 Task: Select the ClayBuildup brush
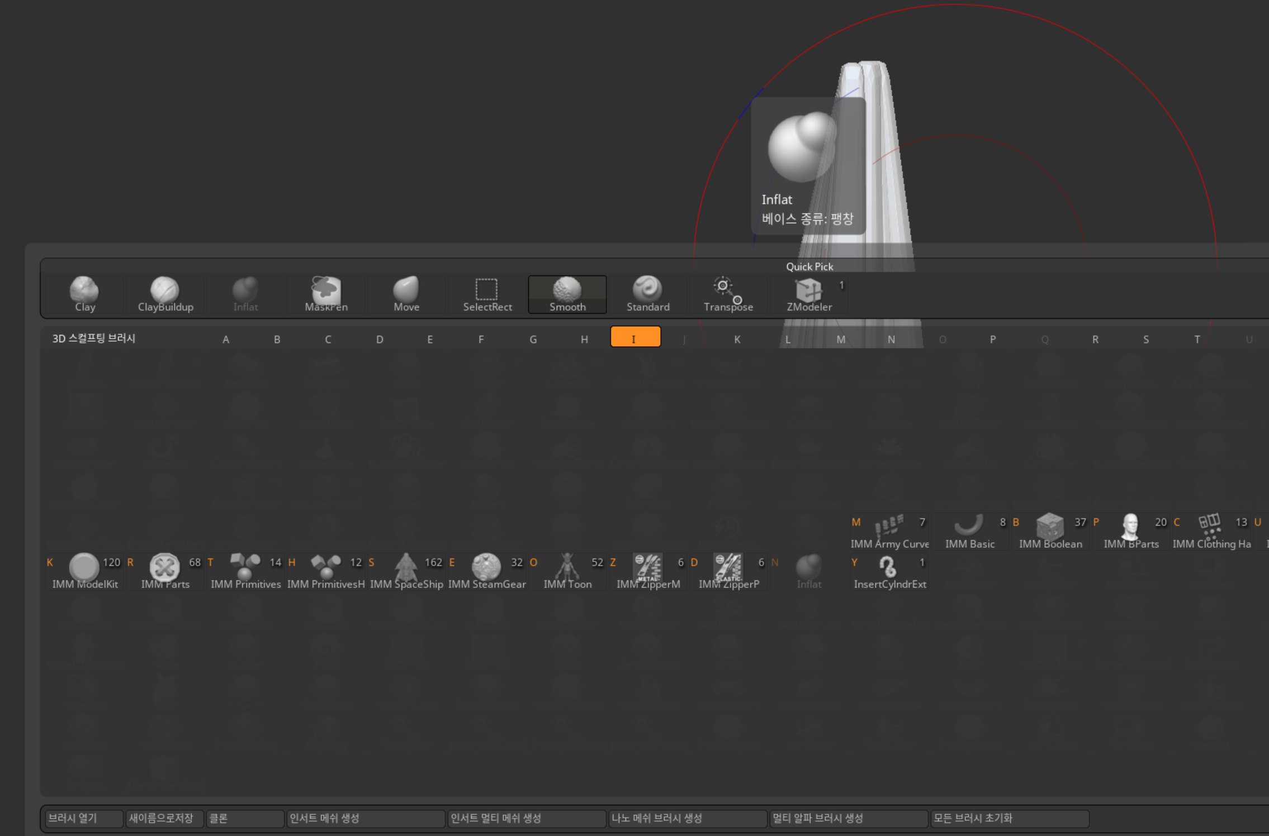point(165,294)
